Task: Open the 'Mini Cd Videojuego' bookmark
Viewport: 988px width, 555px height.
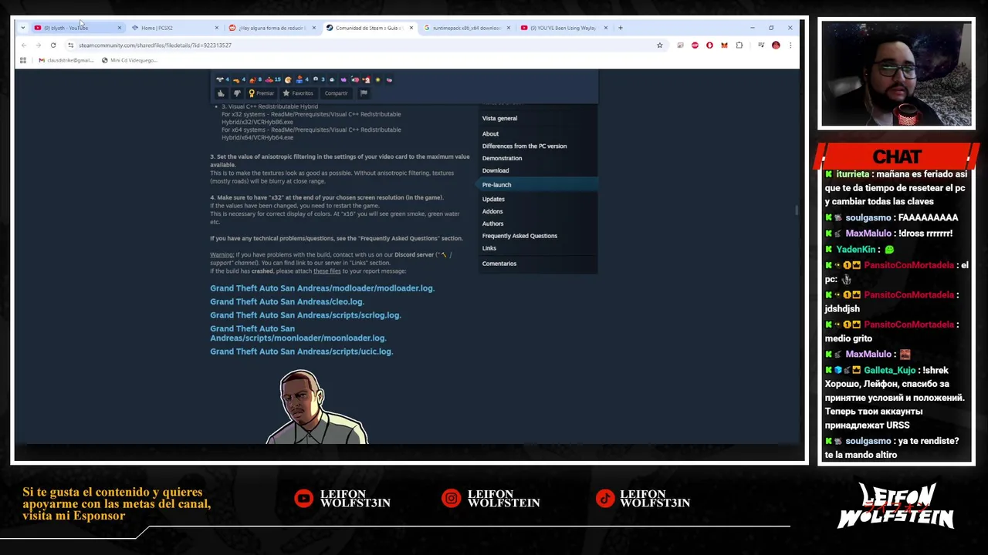Action: coord(129,60)
